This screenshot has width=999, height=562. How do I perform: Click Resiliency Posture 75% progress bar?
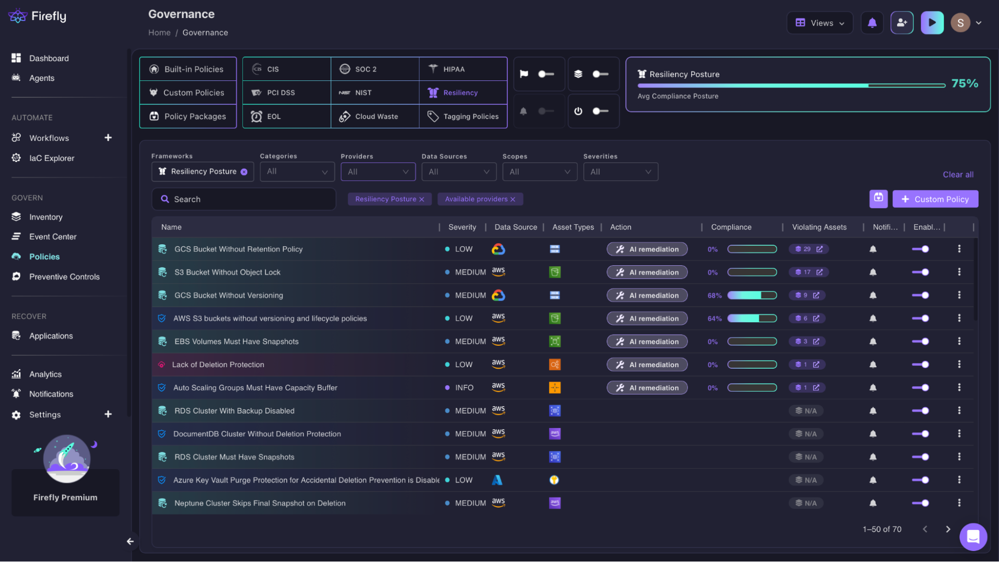pyautogui.click(x=791, y=85)
